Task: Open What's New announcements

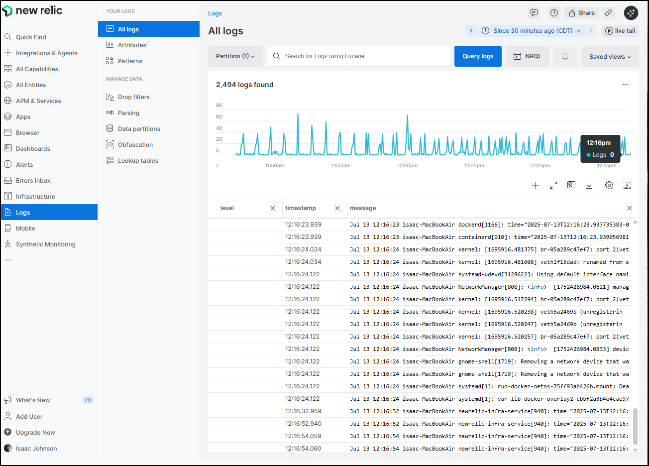Action: (49, 400)
